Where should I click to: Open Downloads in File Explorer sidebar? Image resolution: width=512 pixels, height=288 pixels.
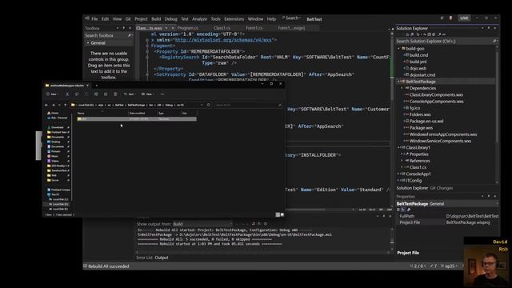point(57,127)
